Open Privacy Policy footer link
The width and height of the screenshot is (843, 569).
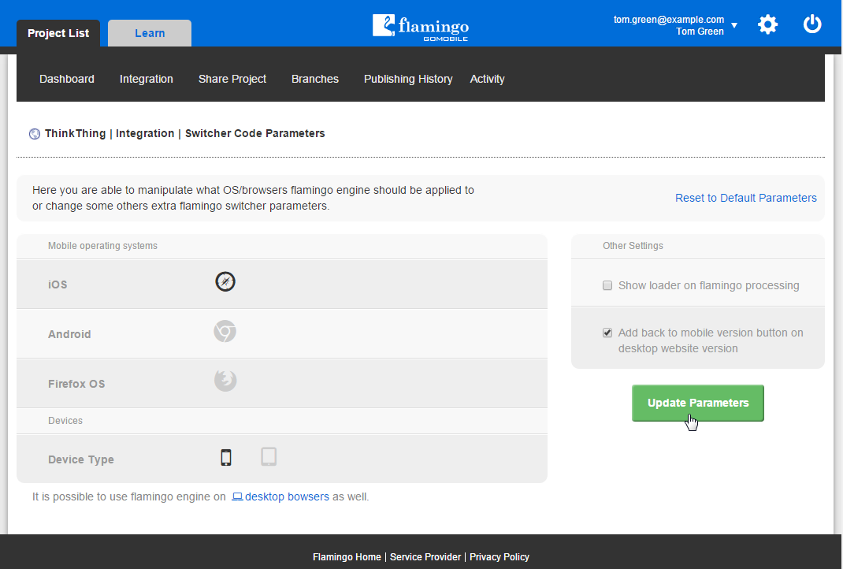point(499,557)
